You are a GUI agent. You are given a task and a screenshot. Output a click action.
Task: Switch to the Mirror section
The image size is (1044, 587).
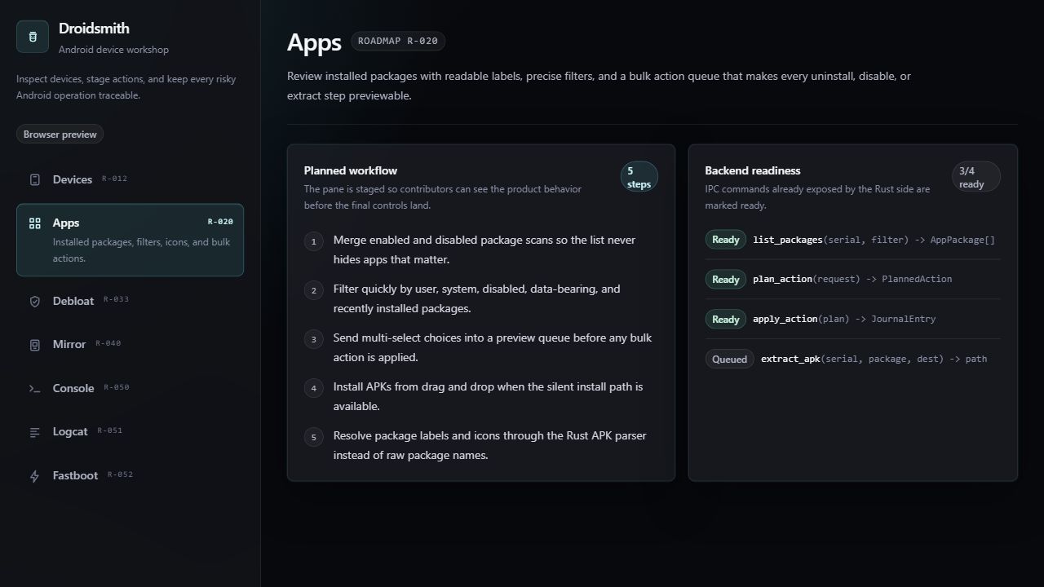[x=130, y=345]
